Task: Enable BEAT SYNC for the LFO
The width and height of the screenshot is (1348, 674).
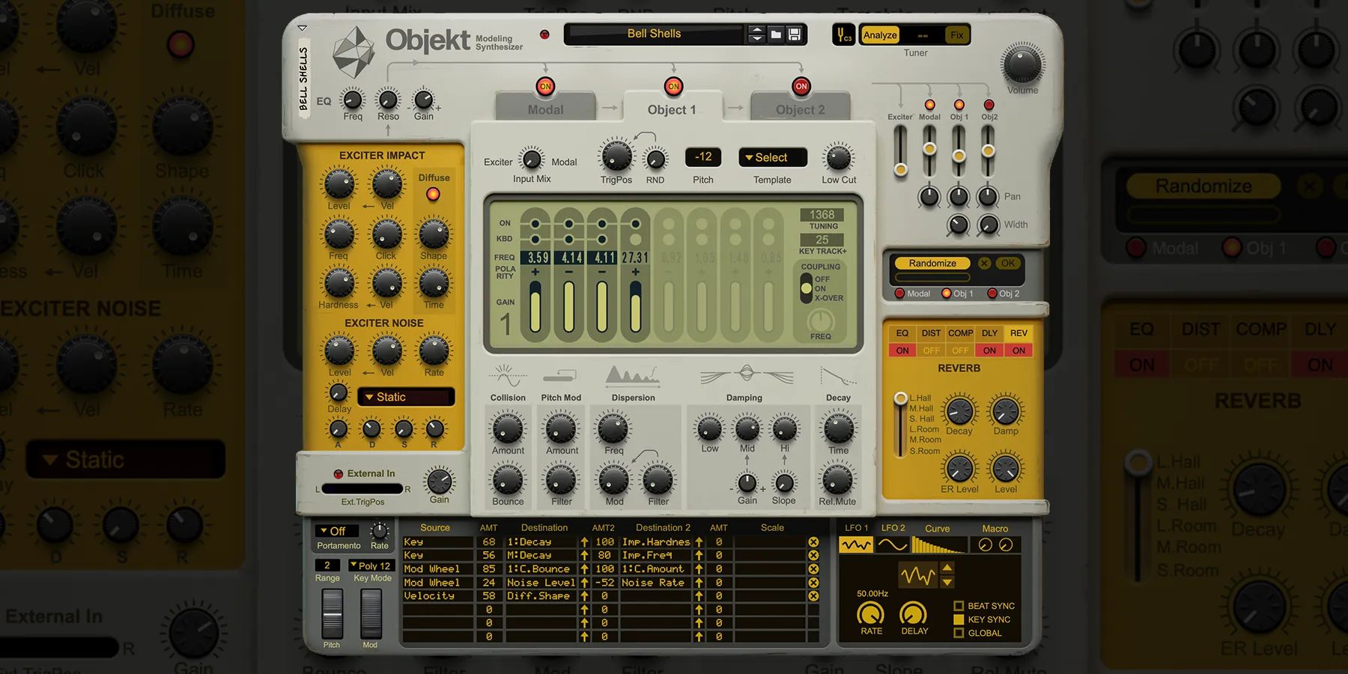Action: (959, 606)
